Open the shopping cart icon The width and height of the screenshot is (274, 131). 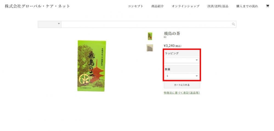(x=267, y=6)
